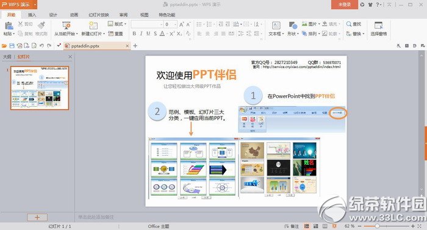
Task: Click the Clear formatting eraser icon
Action: pyautogui.click(x=188, y=34)
